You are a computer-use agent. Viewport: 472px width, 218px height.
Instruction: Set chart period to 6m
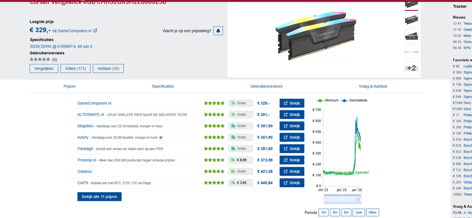click(346, 212)
